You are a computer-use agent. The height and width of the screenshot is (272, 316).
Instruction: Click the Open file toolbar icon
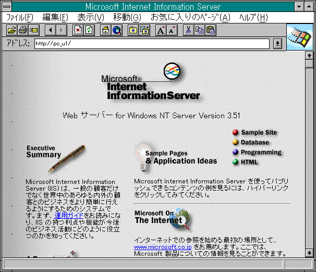[11, 30]
